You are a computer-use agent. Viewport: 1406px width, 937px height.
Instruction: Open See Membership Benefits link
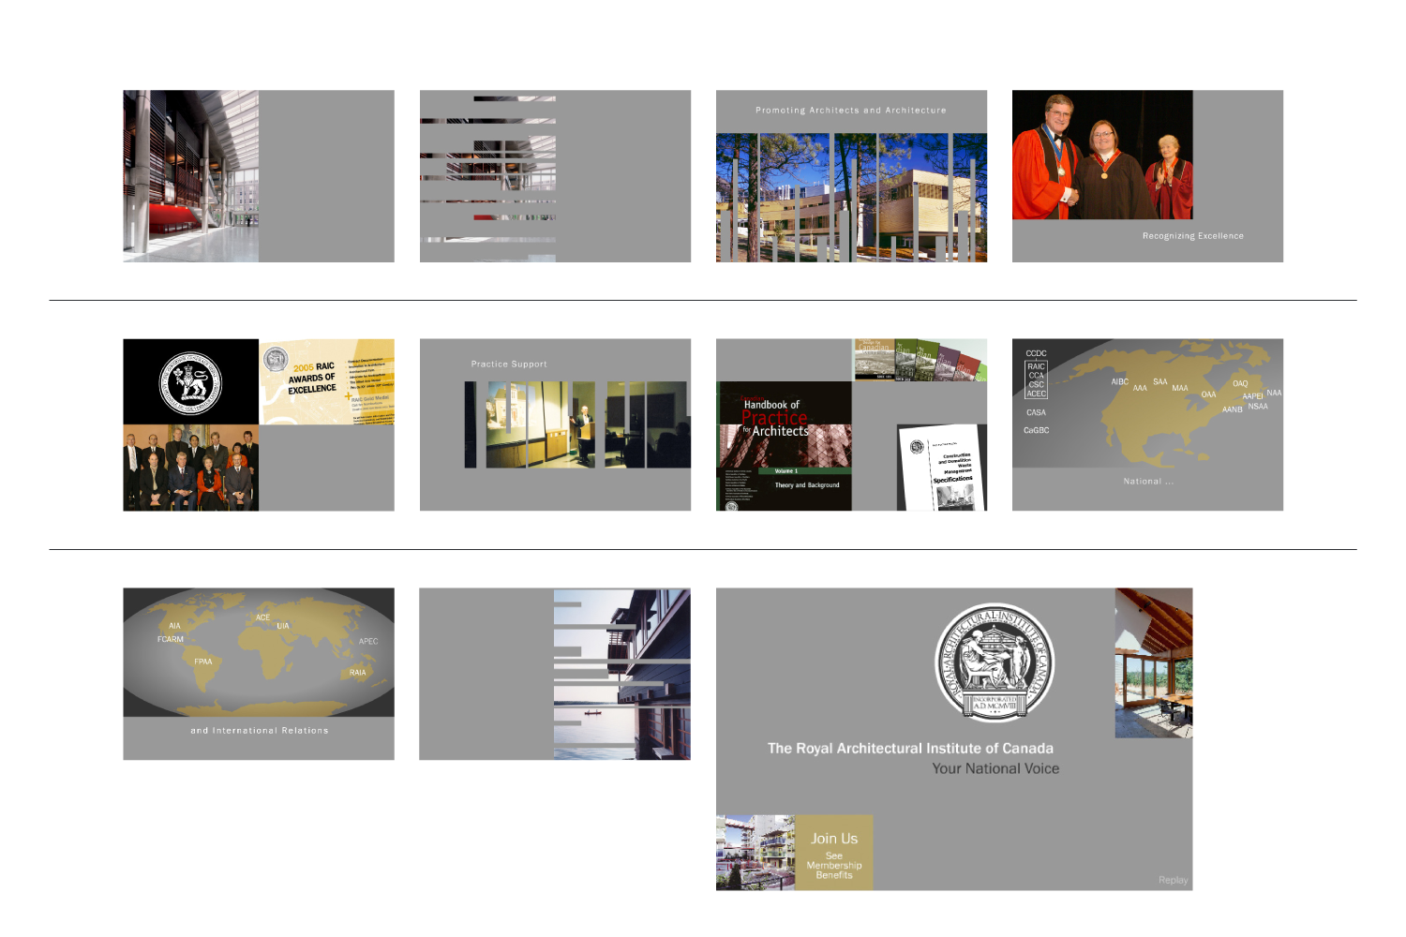(834, 866)
